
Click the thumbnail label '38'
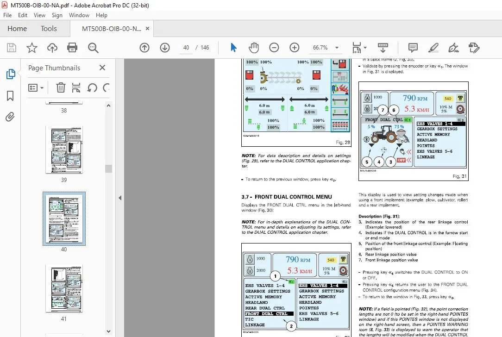click(64, 111)
